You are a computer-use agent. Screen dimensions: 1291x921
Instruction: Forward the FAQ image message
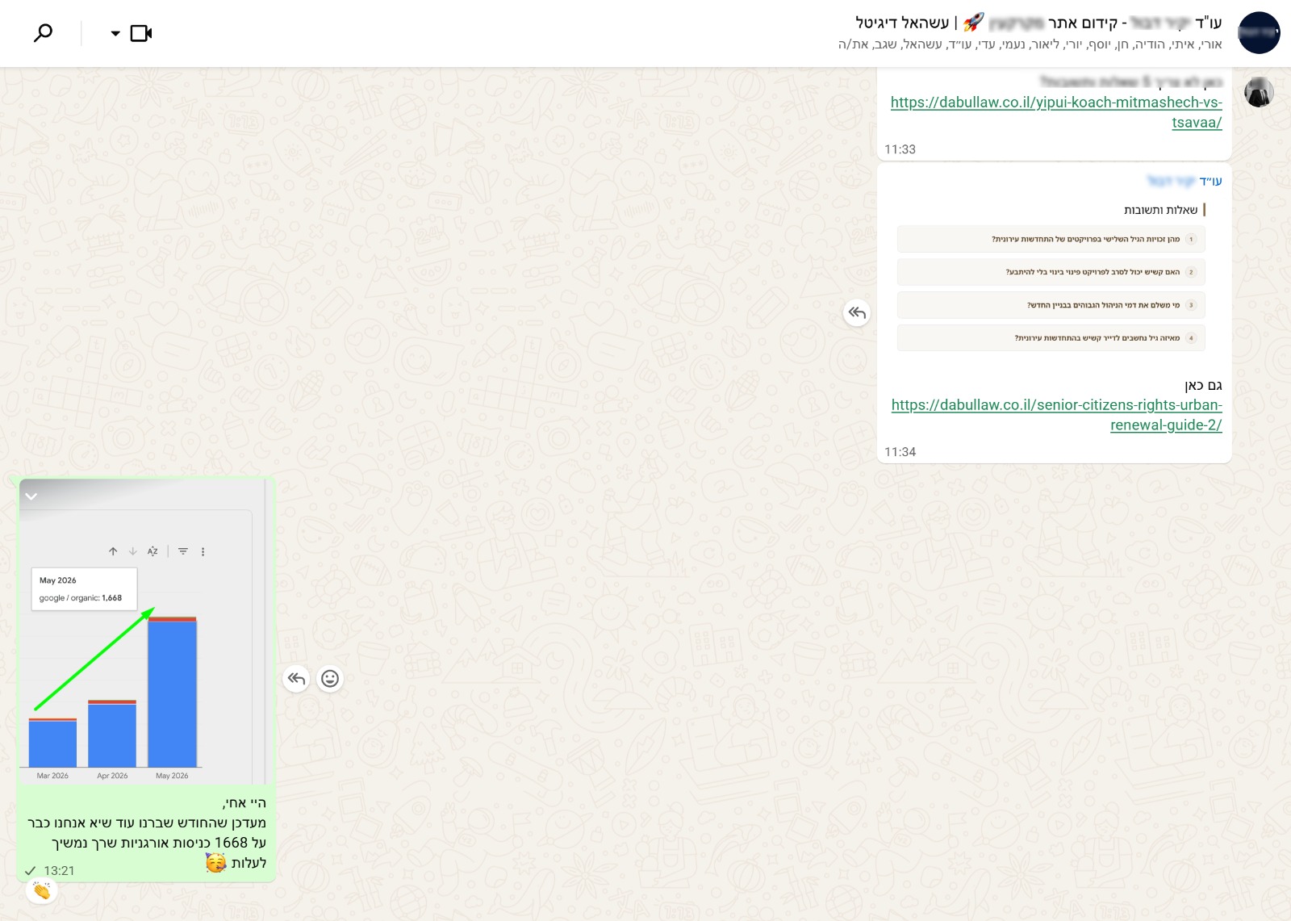tap(857, 312)
